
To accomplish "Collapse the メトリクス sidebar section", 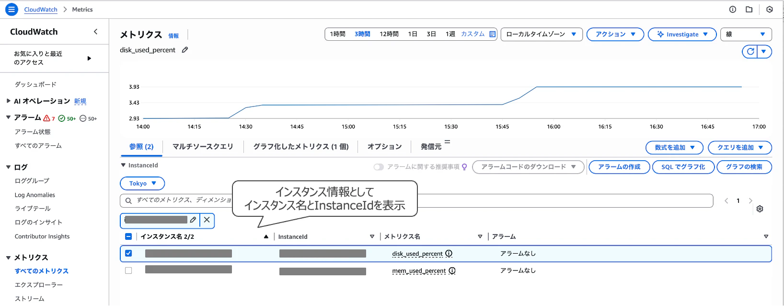I will [x=8, y=258].
